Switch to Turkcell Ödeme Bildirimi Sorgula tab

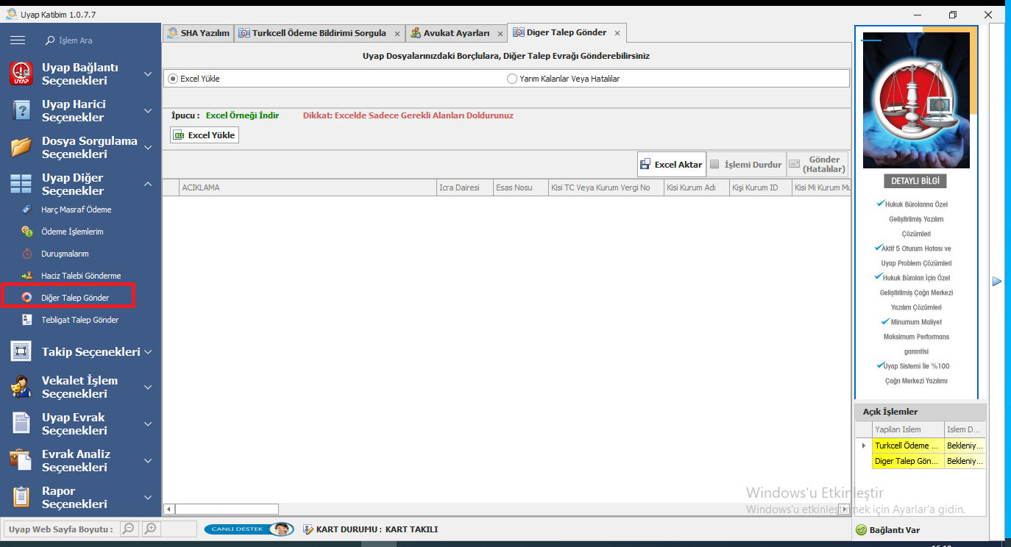coord(319,33)
